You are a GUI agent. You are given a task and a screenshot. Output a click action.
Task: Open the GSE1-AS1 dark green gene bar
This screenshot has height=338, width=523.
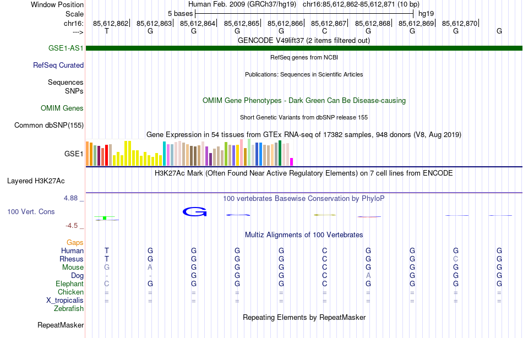[x=304, y=48]
